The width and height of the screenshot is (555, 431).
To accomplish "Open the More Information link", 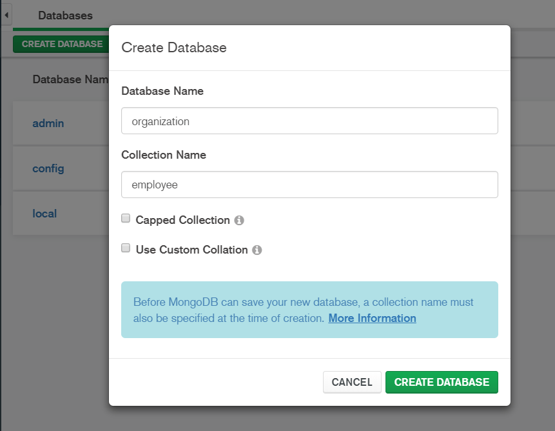I will [x=372, y=318].
